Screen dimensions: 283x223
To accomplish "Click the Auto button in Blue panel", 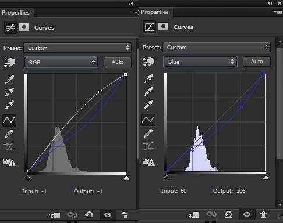I will point(257,62).
